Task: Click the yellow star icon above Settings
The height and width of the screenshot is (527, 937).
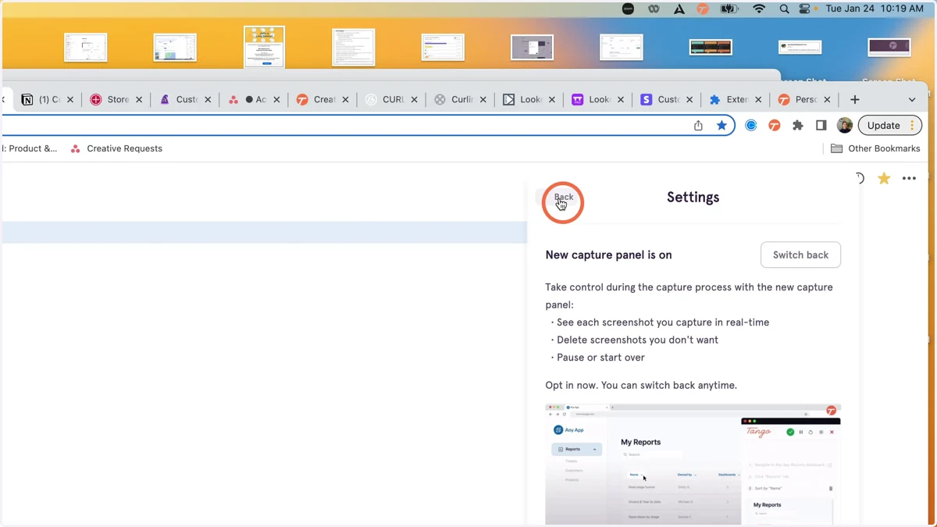Action: (884, 179)
